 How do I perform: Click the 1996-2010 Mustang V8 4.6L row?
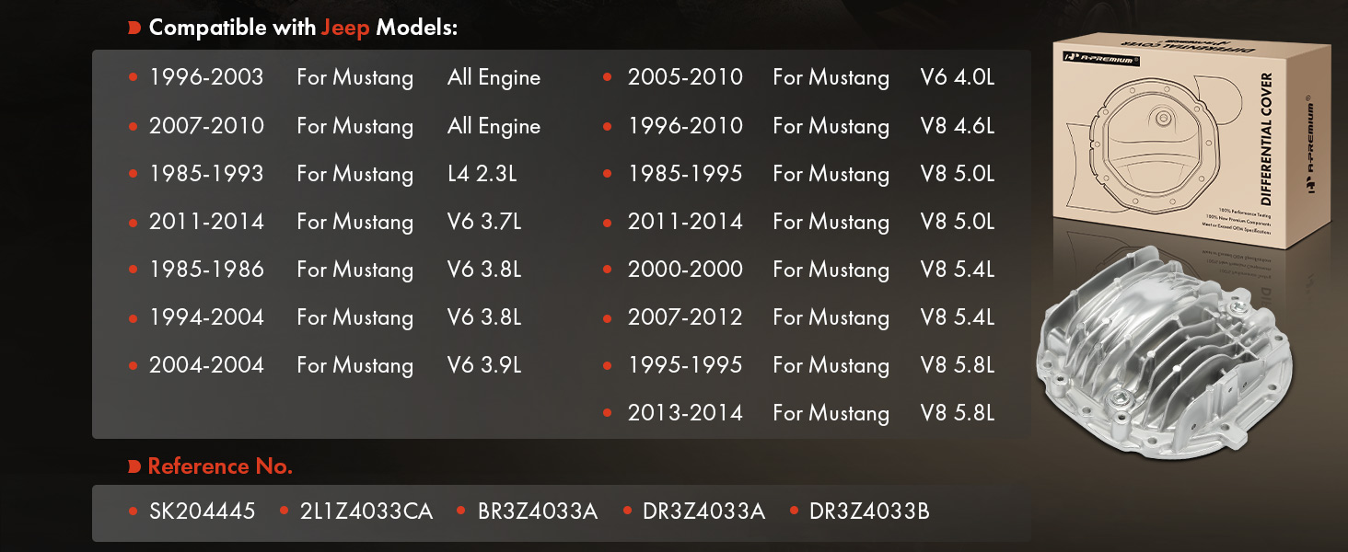click(x=810, y=126)
